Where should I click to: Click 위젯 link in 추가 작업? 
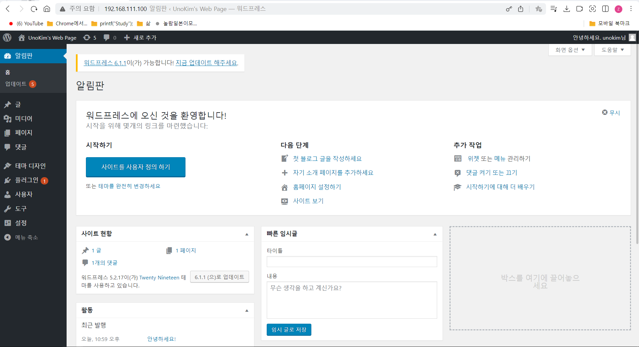474,159
